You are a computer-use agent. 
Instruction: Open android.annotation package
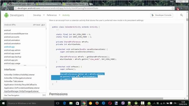point(12,44)
